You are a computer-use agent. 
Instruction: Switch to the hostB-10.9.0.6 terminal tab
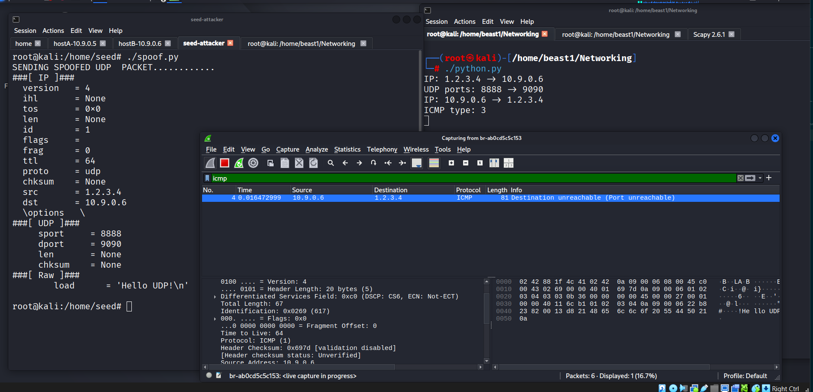(140, 43)
